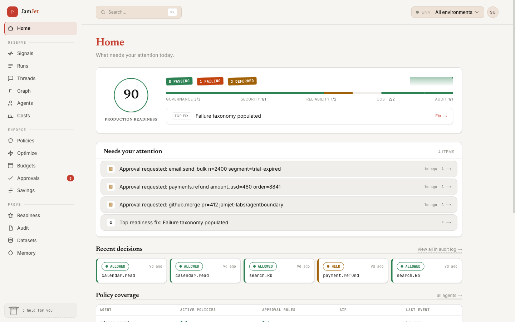This screenshot has width=515, height=322.
Task: Click the APPROVAL RULES column header
Action: (279, 310)
